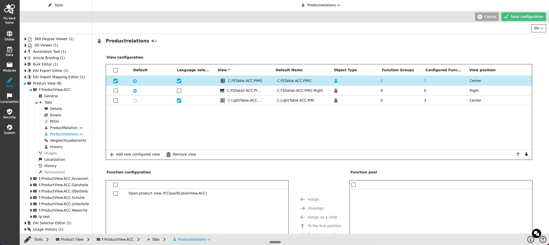The height and width of the screenshot is (245, 549).
Task: Collapse the Product View (8) tree node
Action: [x=25, y=83]
